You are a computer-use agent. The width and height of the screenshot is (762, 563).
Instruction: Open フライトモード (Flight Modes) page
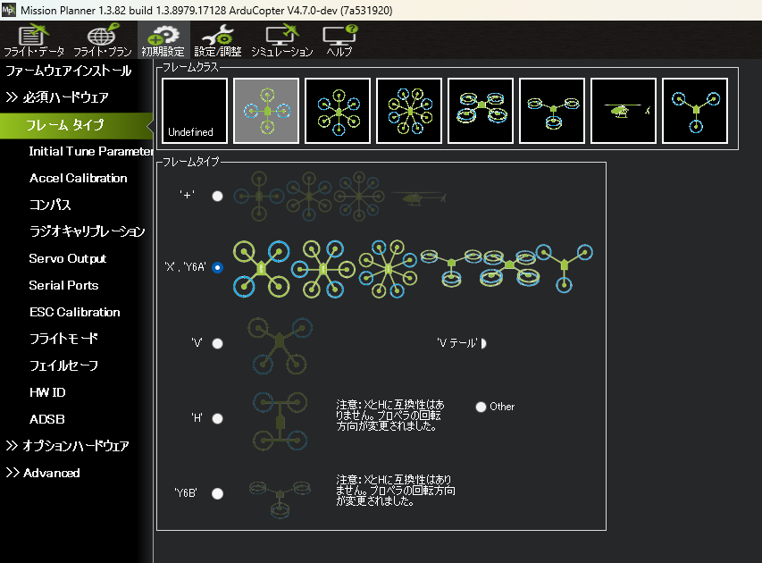(63, 339)
